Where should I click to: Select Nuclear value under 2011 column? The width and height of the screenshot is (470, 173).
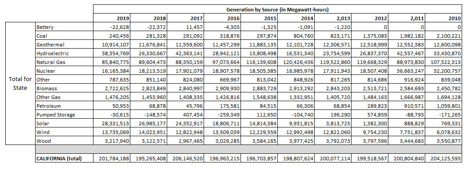[406, 71]
